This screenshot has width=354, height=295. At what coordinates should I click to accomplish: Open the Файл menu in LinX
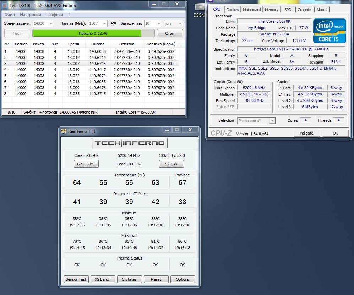[10, 15]
